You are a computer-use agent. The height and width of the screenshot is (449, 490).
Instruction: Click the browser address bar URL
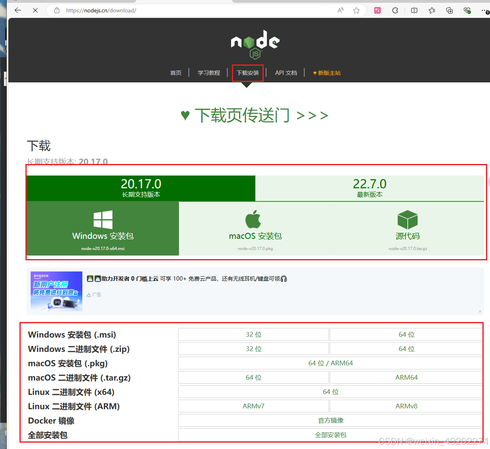pos(101,10)
